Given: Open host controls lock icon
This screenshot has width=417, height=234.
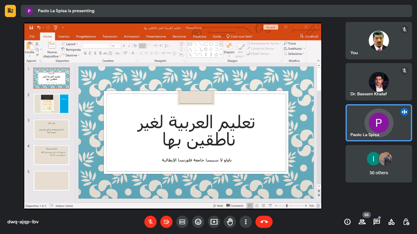Looking at the screenshot, I should point(406,222).
